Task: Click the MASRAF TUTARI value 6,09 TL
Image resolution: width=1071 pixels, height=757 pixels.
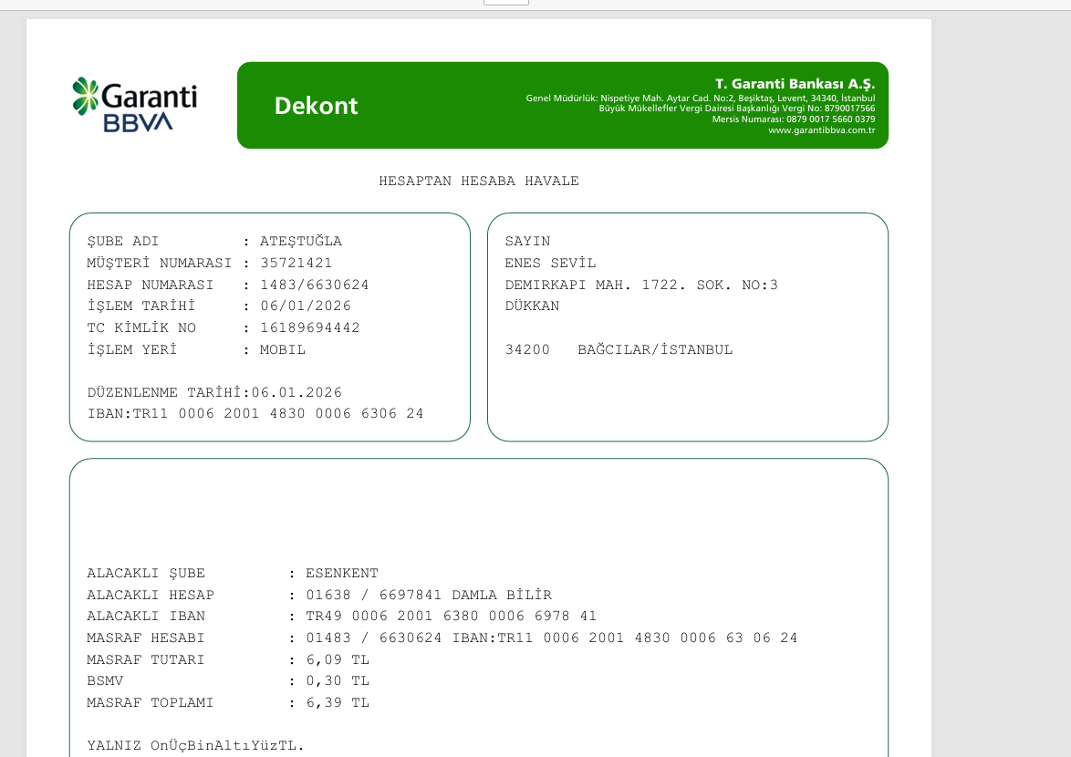Action: click(x=338, y=660)
